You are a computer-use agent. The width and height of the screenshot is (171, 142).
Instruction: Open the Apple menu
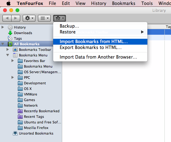8,3
